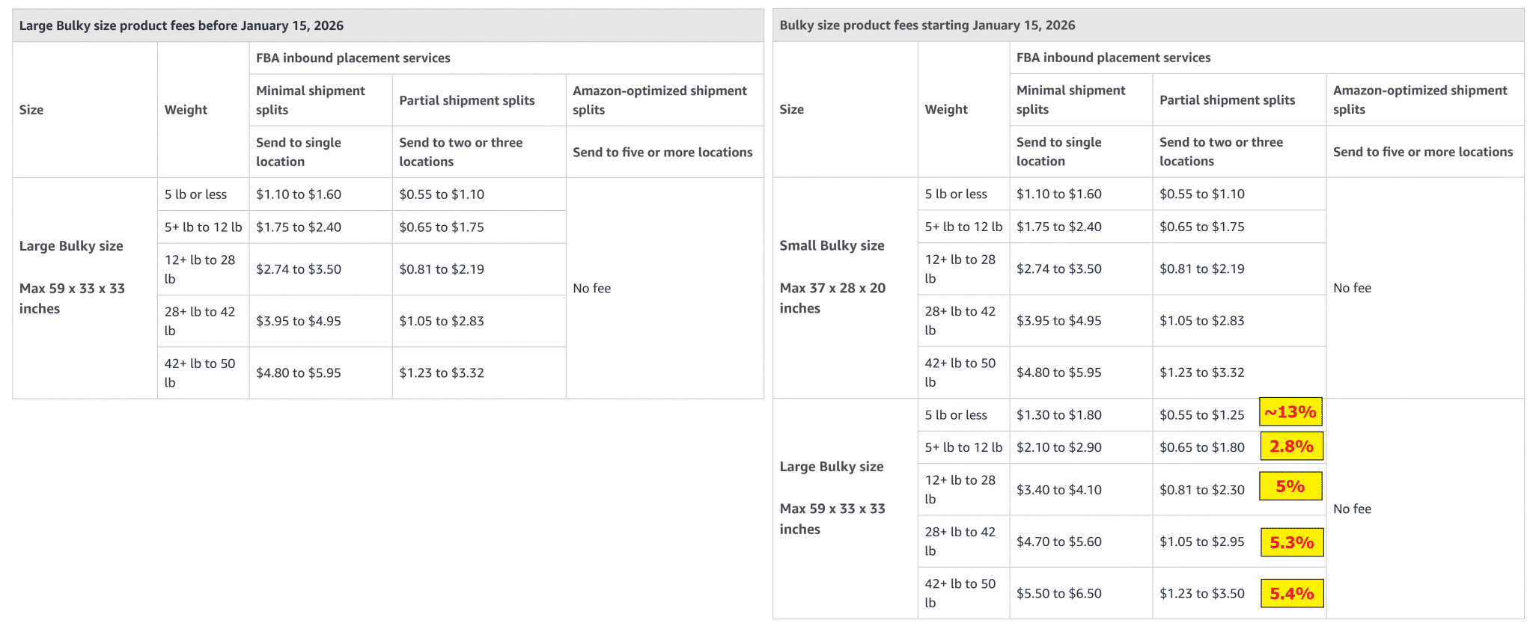Click the "Small Bulky size" row heading
Image resolution: width=1533 pixels, height=644 pixels.
pos(832,245)
